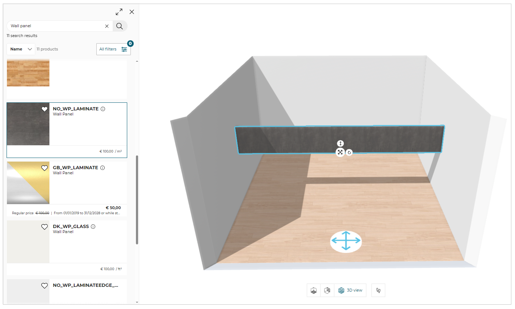Show info for NO_WP_LAMINATE
The image size is (515, 309).
pos(103,109)
